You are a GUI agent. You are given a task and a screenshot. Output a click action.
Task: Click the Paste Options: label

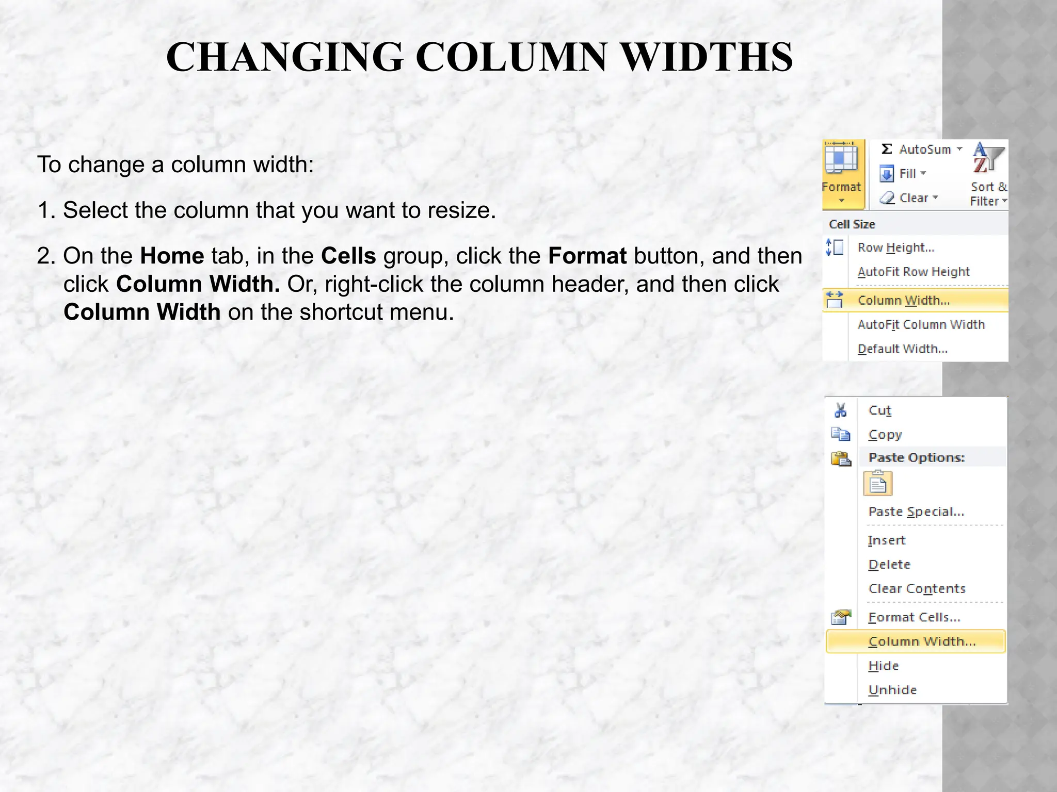(x=916, y=457)
